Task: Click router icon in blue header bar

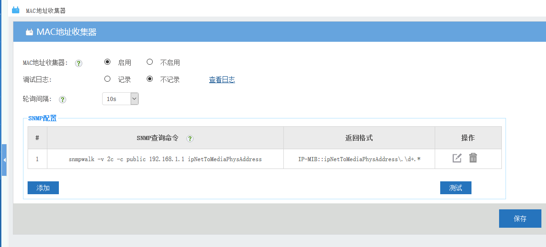Action: click(29, 32)
